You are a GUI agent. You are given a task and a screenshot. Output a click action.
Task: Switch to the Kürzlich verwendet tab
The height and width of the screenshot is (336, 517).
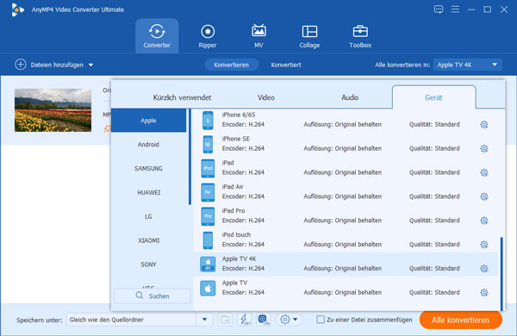[x=182, y=97]
